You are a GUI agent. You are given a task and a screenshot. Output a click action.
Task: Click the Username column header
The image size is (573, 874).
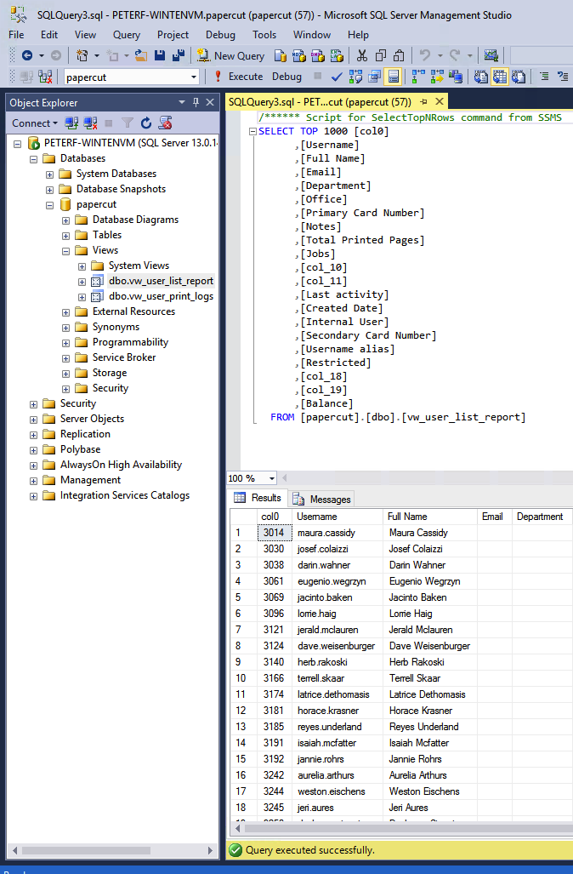pyautogui.click(x=338, y=517)
